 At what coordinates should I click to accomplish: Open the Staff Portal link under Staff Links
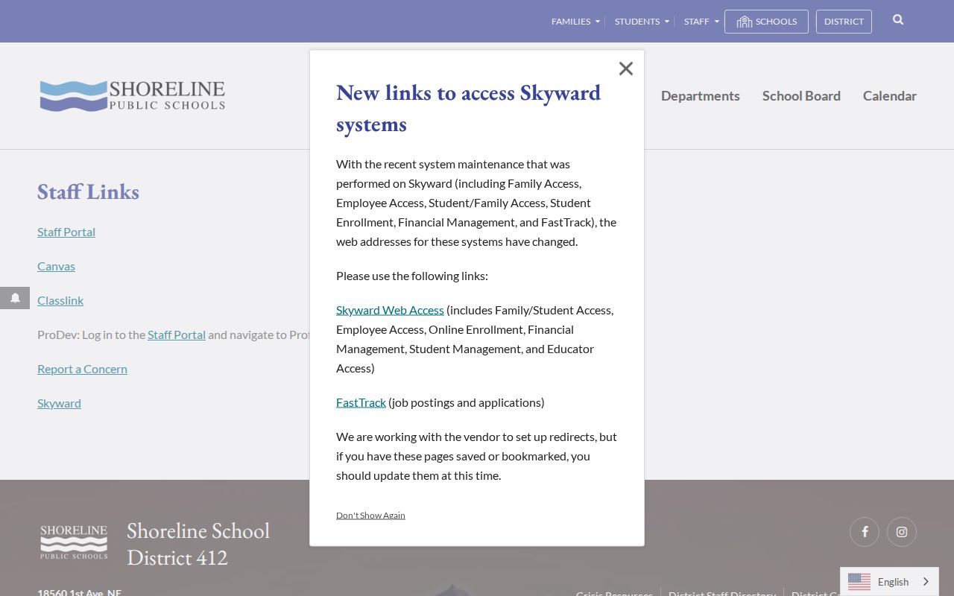point(66,232)
